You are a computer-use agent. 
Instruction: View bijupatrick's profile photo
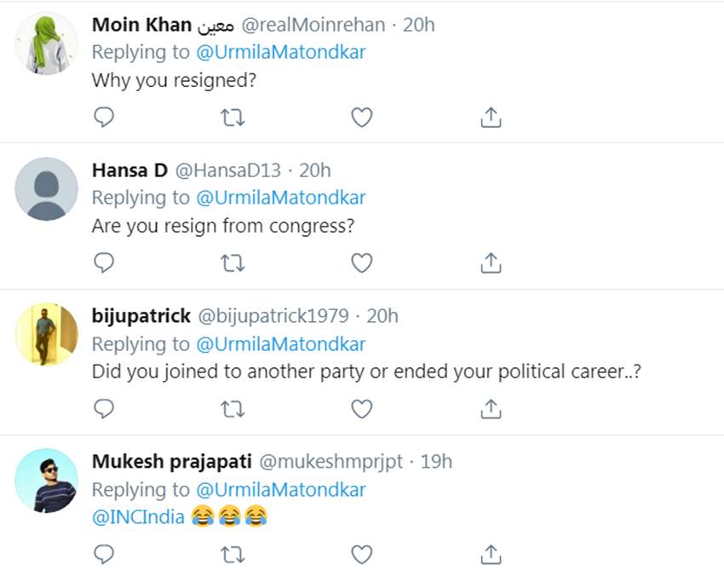[46, 334]
